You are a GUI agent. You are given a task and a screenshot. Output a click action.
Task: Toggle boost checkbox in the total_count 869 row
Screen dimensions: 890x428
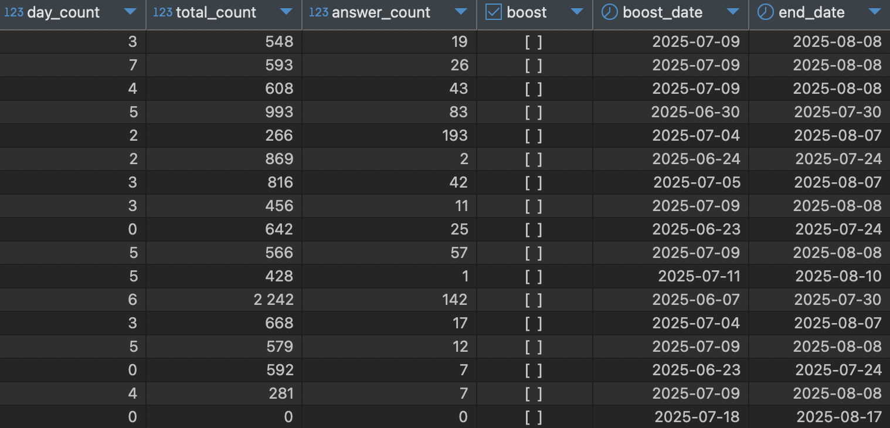point(534,159)
